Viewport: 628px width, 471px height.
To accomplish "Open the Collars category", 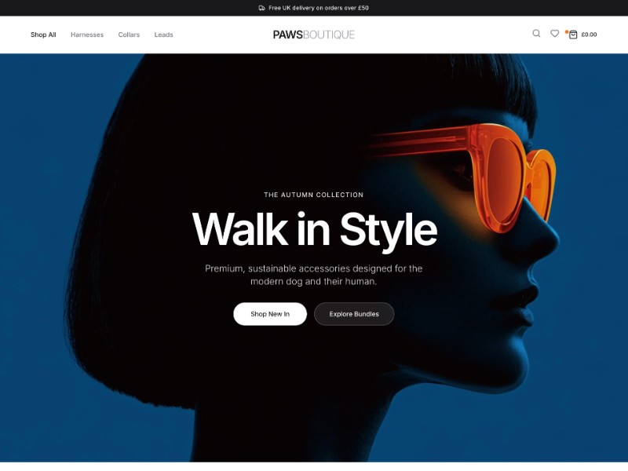I will tap(129, 35).
